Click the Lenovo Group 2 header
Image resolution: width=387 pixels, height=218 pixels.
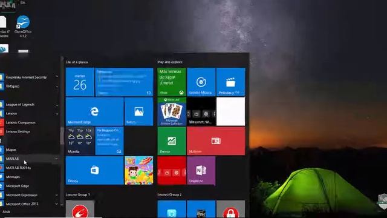(169, 195)
